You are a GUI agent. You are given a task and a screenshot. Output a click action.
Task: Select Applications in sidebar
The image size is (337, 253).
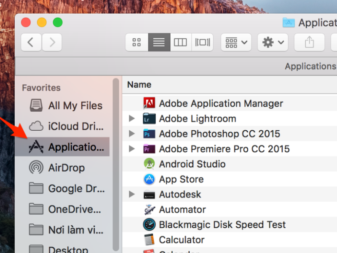[x=62, y=147]
